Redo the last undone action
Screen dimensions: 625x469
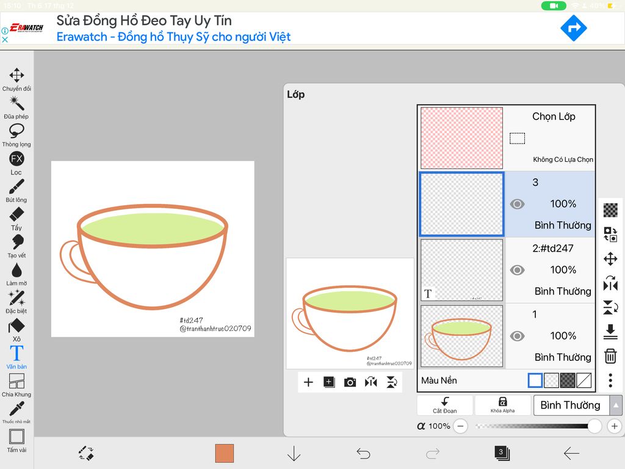pyautogui.click(x=433, y=454)
